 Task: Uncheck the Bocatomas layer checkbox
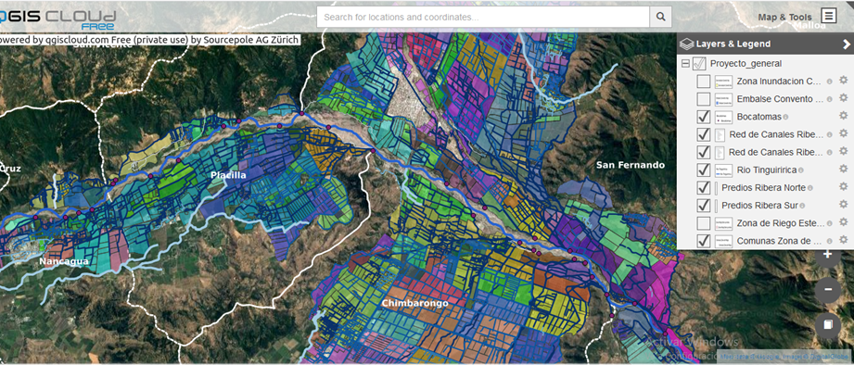click(704, 117)
